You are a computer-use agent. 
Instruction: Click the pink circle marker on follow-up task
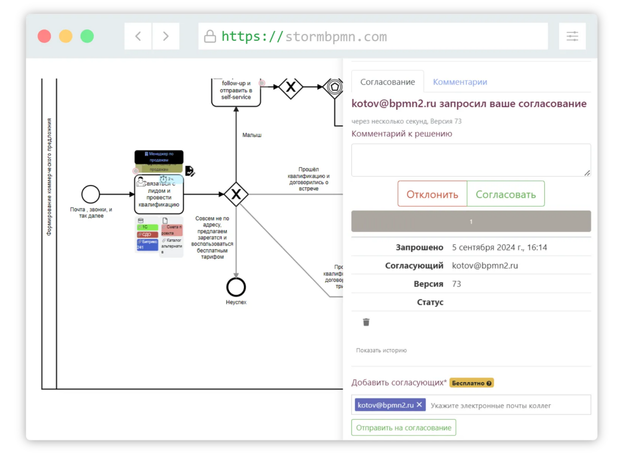click(x=262, y=83)
